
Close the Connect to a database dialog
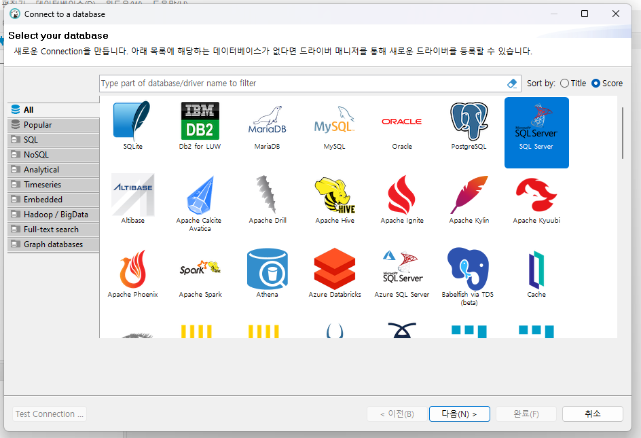tap(616, 14)
